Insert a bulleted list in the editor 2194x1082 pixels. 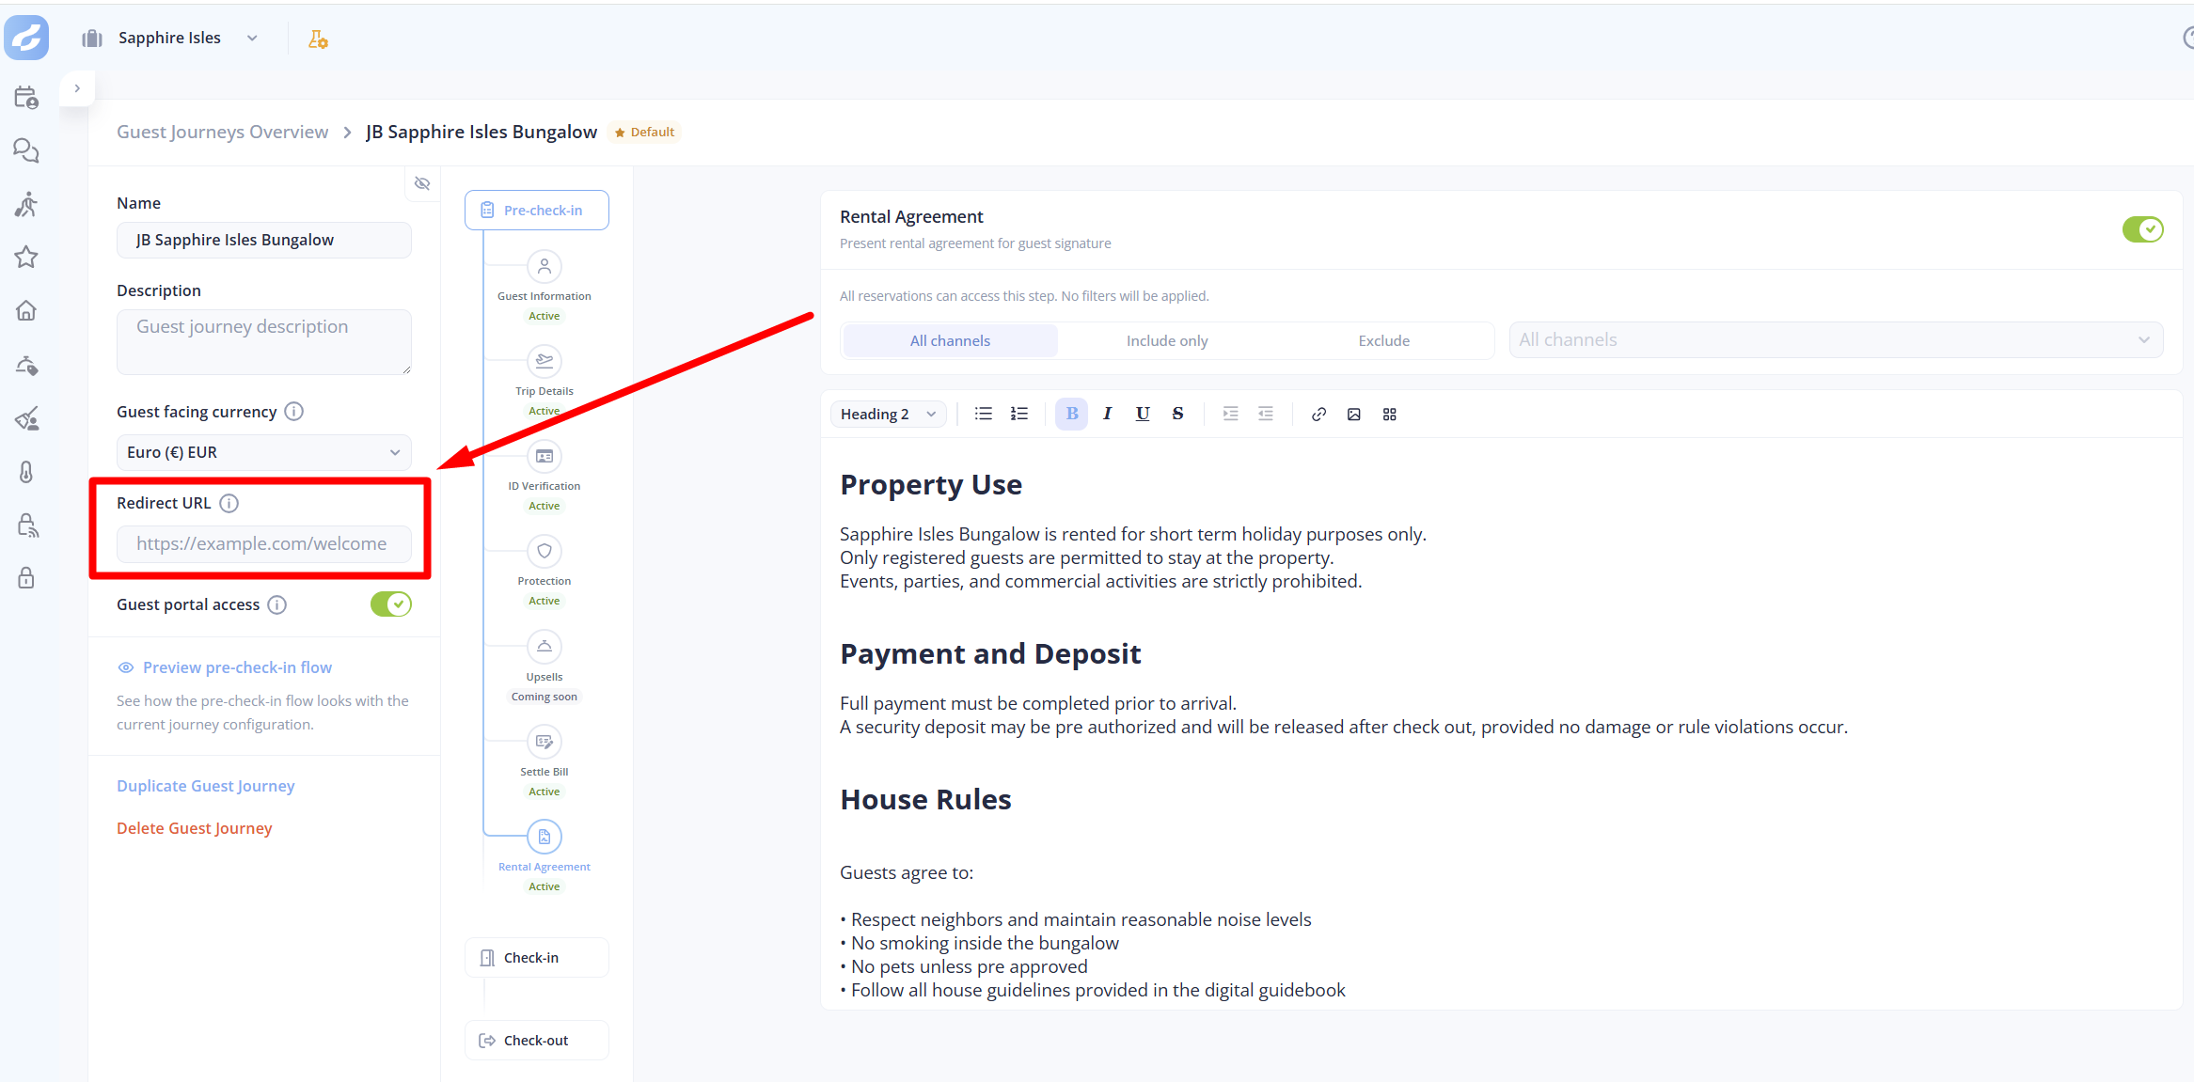point(984,414)
